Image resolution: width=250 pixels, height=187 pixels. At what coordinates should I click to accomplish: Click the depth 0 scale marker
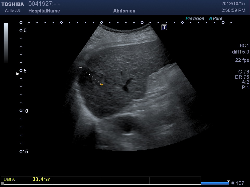point(21,31)
